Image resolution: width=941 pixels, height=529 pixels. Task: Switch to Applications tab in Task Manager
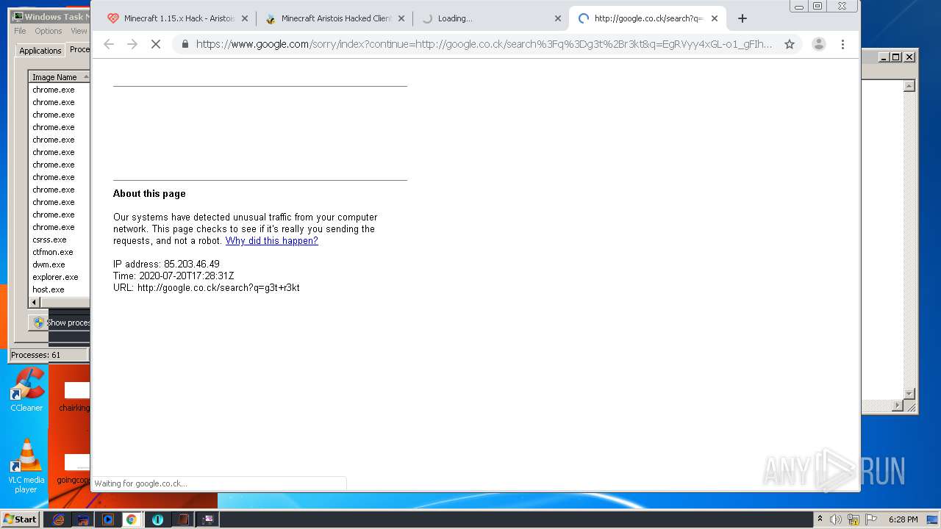pos(40,51)
